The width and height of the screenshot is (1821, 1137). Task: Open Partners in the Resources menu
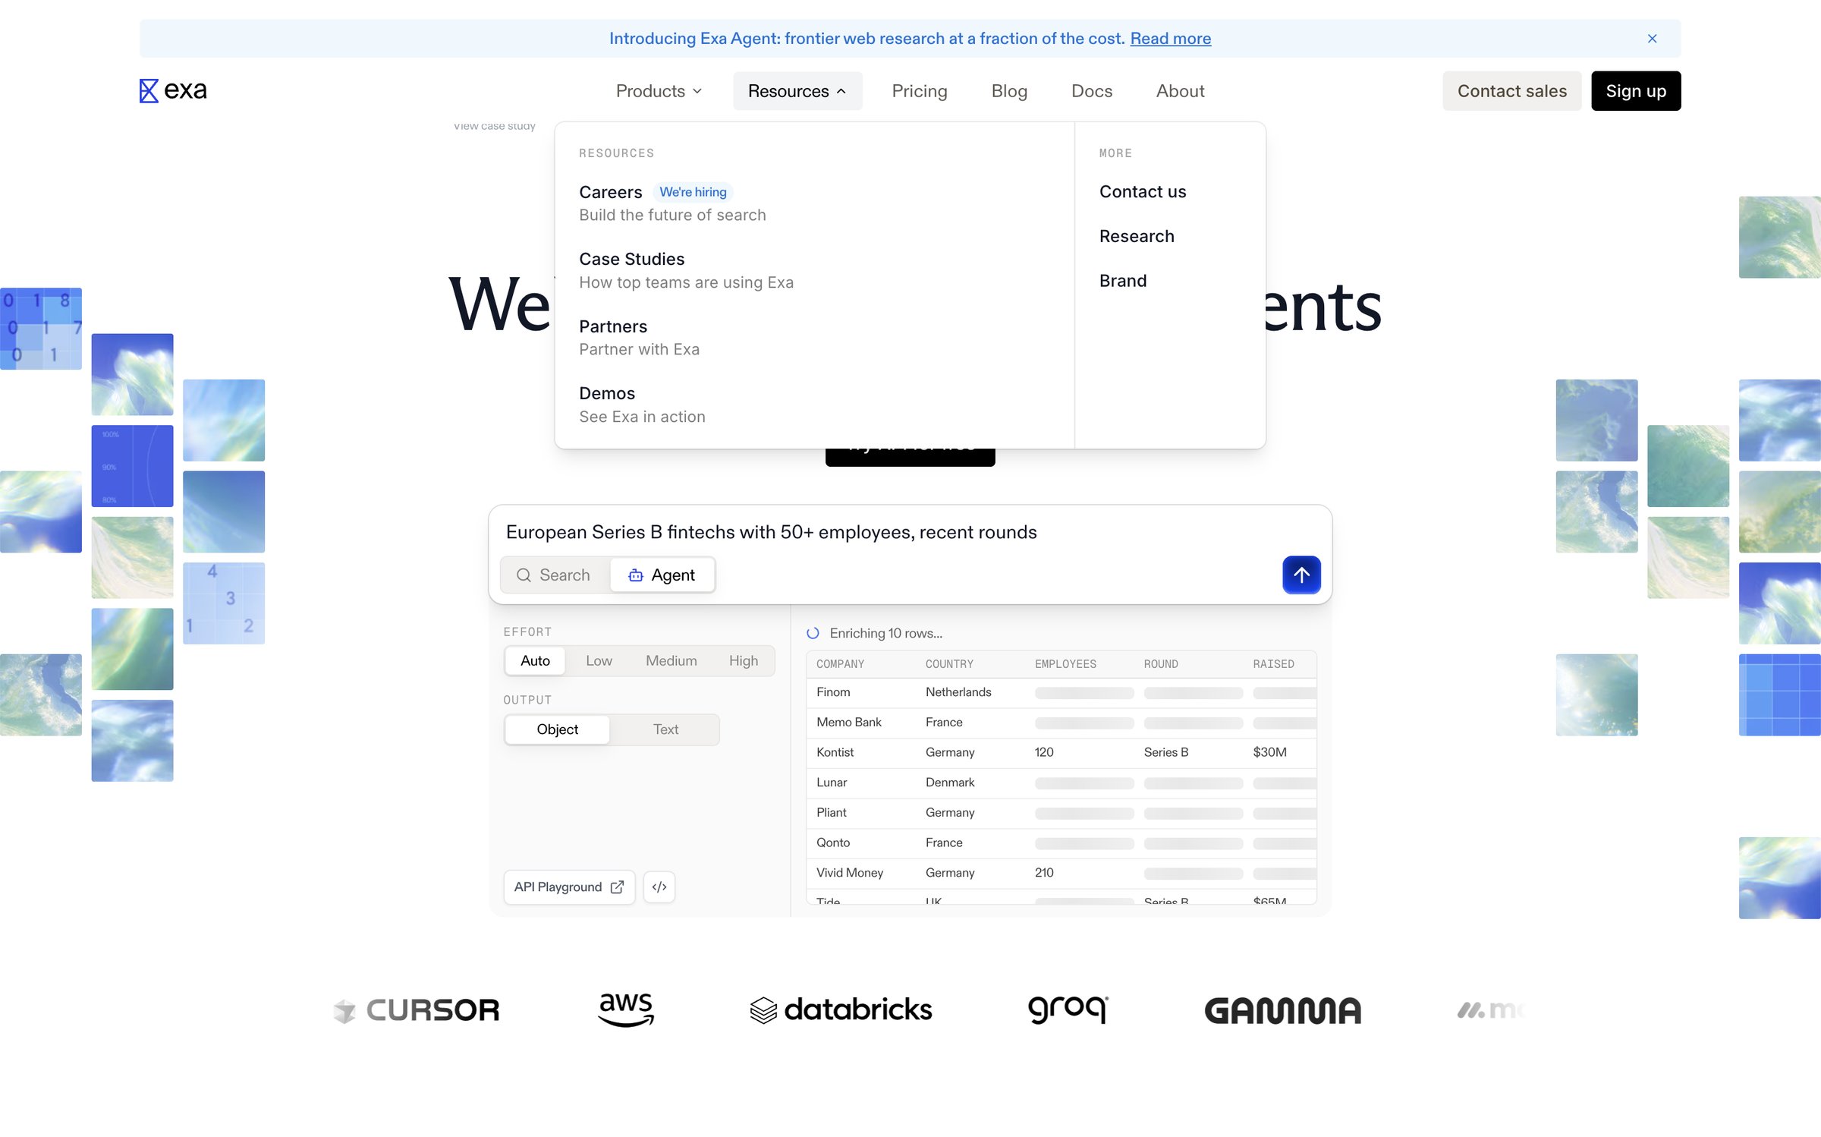click(639, 338)
